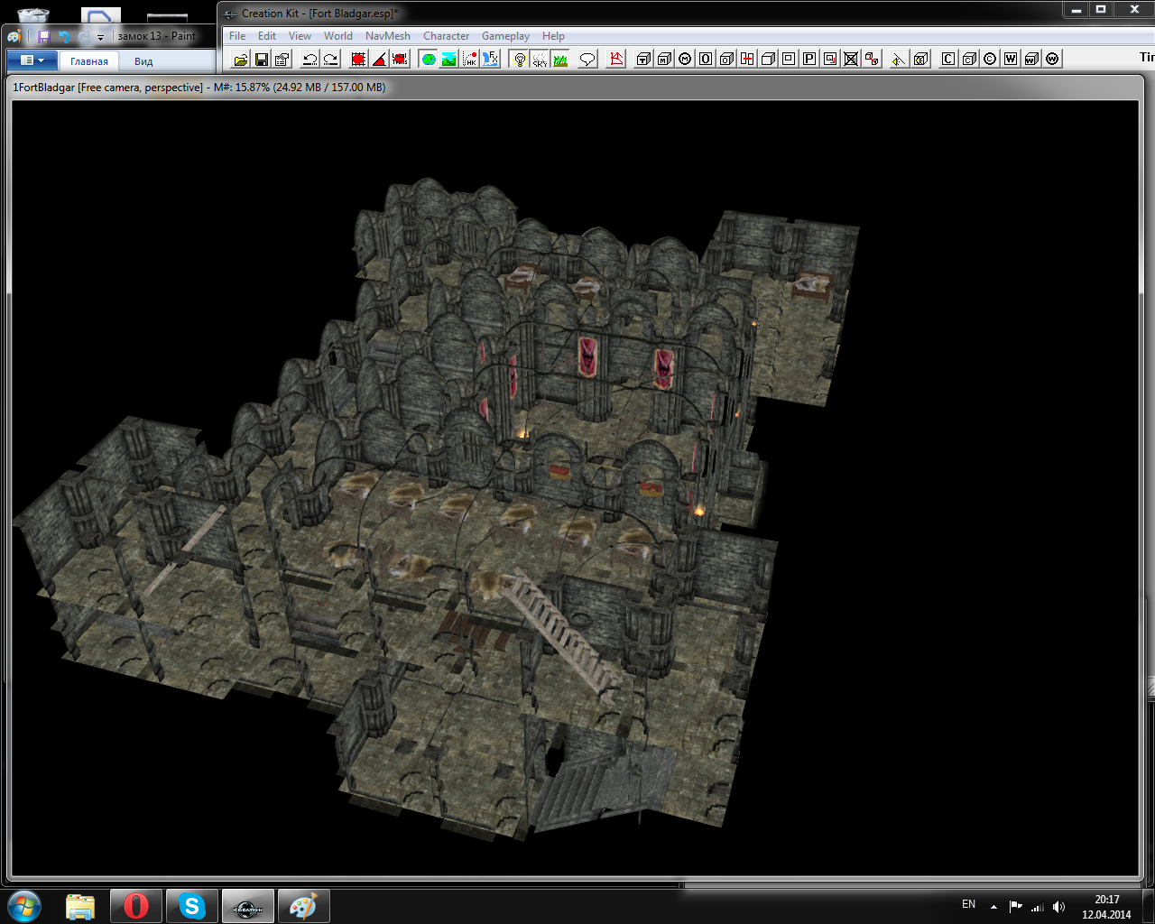
Task: Click the square with red arrow icon
Action: point(830,59)
